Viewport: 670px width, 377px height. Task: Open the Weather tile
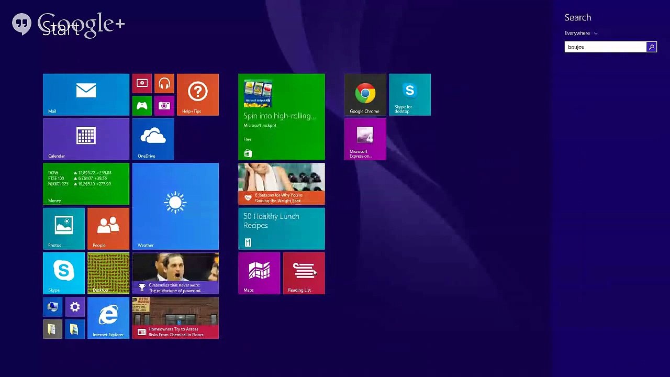click(175, 206)
